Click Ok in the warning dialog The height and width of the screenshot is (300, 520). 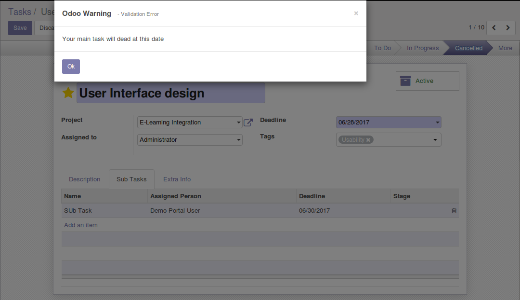71,67
